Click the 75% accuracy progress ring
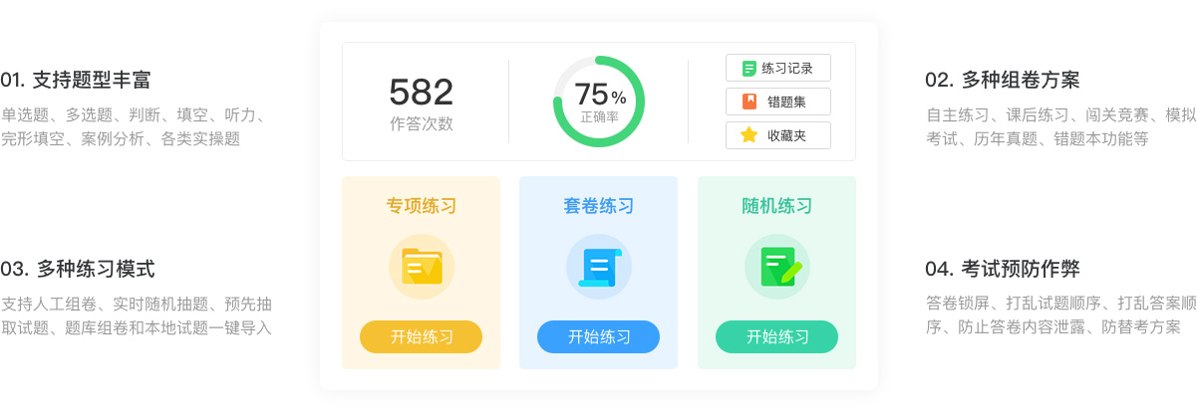Image resolution: width=1197 pixels, height=414 pixels. [599, 102]
